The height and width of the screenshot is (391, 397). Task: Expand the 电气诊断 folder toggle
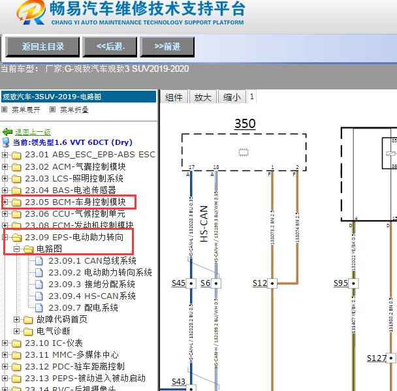point(16,332)
